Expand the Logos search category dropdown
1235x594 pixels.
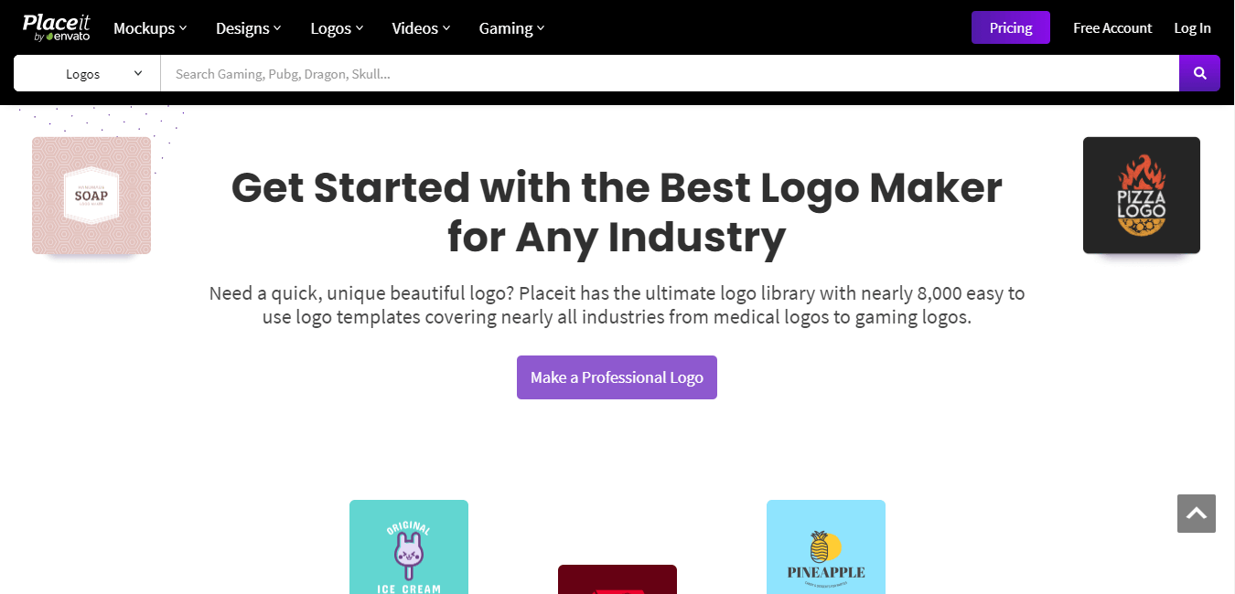[x=87, y=73]
